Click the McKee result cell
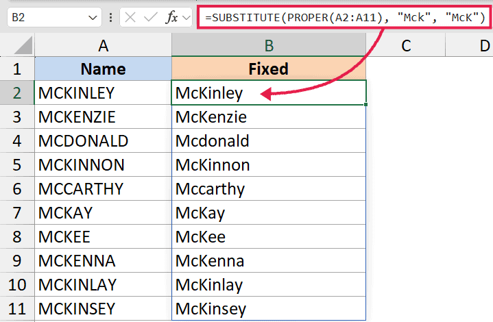Viewport: 493px width, 322px height. pos(269,236)
